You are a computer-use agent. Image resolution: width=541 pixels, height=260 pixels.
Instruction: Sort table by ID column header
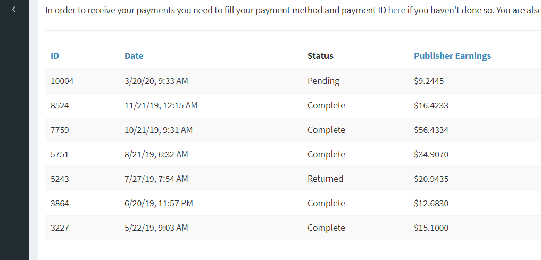tap(55, 56)
